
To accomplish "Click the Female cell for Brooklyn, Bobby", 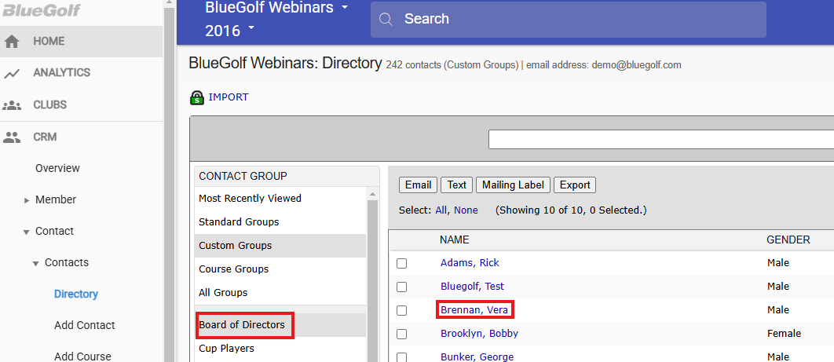I will tap(784, 333).
